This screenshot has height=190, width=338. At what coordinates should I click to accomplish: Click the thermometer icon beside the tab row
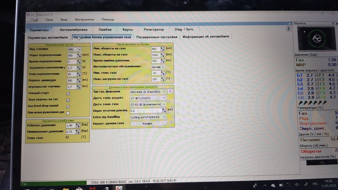click(x=289, y=28)
